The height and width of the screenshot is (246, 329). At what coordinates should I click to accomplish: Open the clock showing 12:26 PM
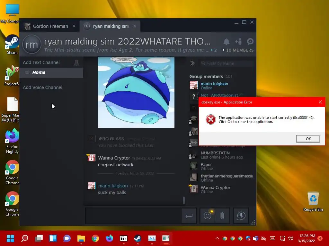(x=307, y=238)
